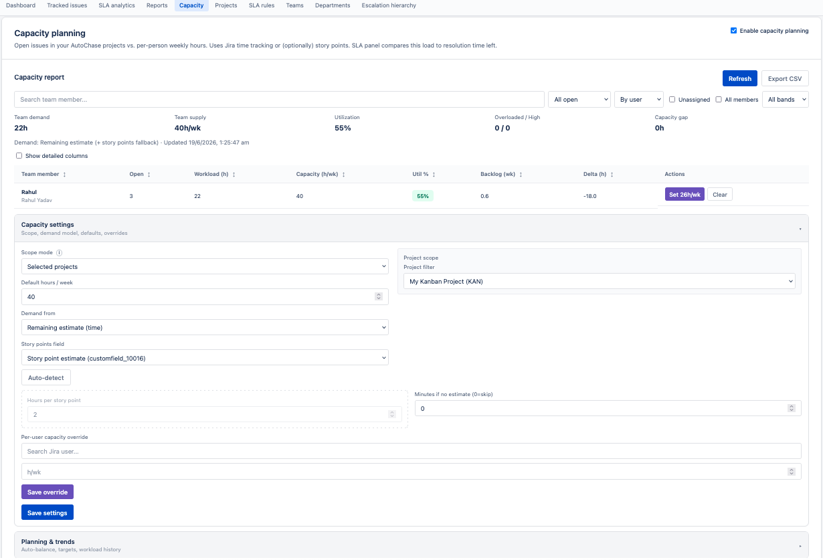Open the All open status dropdown
This screenshot has height=560, width=823.
579,99
